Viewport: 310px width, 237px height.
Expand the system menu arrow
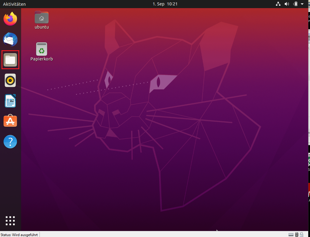[302, 4]
